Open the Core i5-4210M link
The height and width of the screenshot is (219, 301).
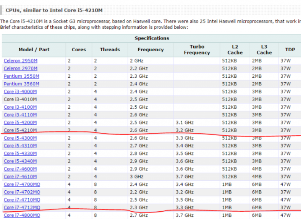pyautogui.click(x=20, y=130)
